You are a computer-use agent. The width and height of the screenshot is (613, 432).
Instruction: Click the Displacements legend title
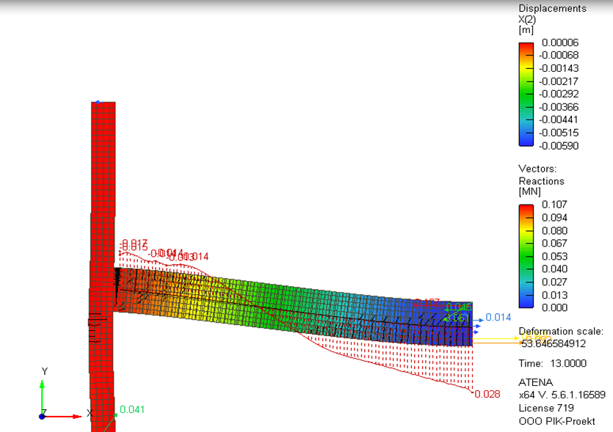(552, 8)
